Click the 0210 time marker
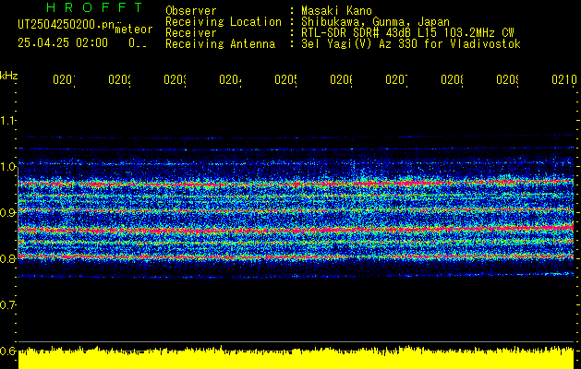 [x=564, y=79]
